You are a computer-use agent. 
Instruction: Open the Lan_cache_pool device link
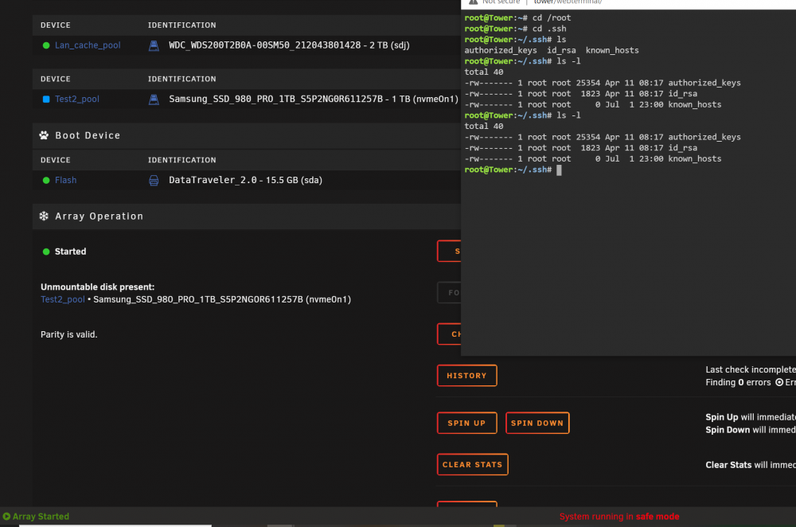(x=88, y=45)
